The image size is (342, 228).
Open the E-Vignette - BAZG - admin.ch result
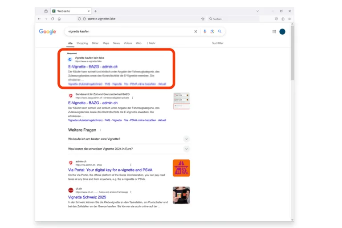coord(93,103)
